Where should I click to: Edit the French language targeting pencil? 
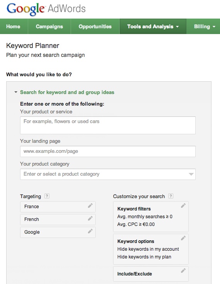tap(90, 218)
